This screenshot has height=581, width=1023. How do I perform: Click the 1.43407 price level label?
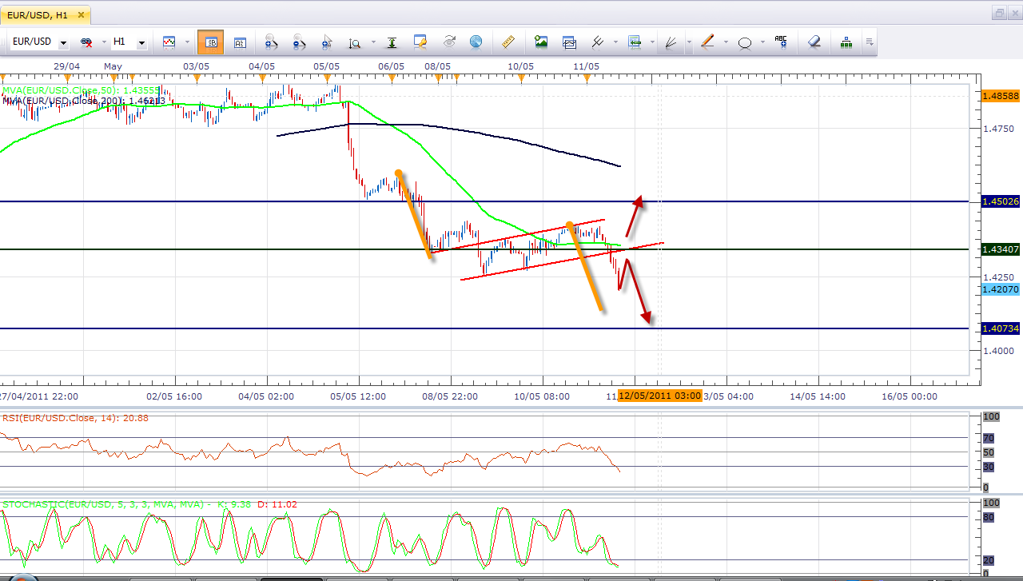click(1001, 249)
